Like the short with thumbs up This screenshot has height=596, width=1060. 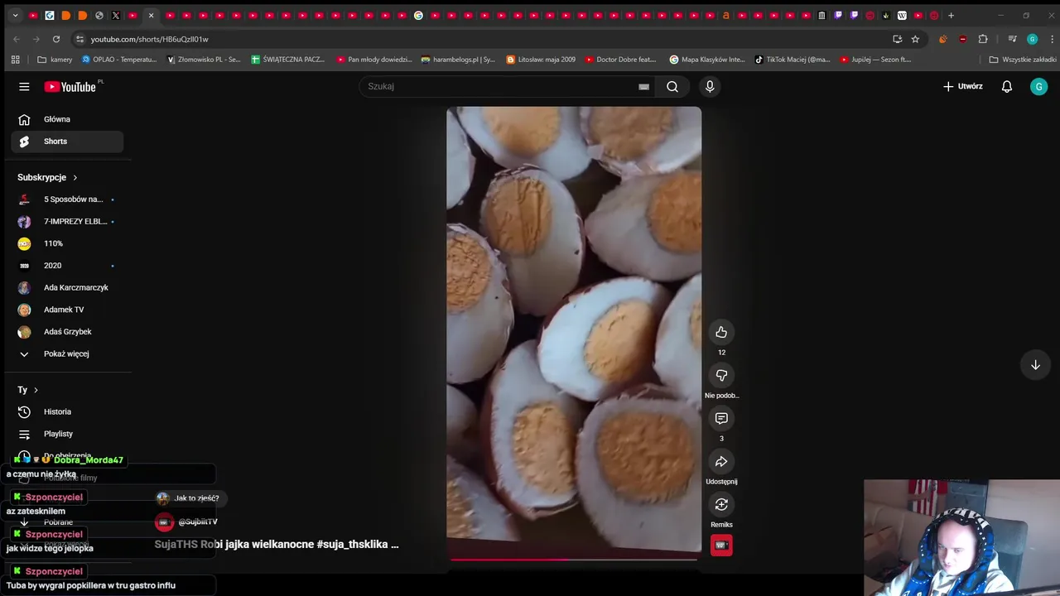(721, 332)
